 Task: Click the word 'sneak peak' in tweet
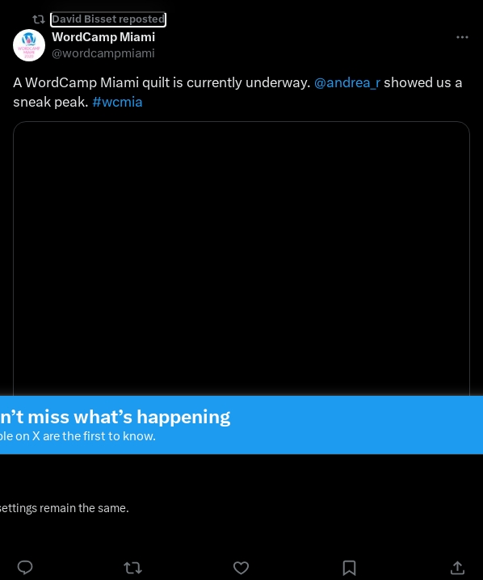click(50, 102)
